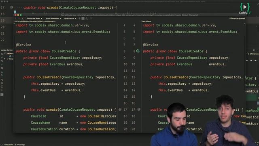This screenshot has height=146, width=259.
Task: Click the Service import line in right pane
Action: (180, 25)
